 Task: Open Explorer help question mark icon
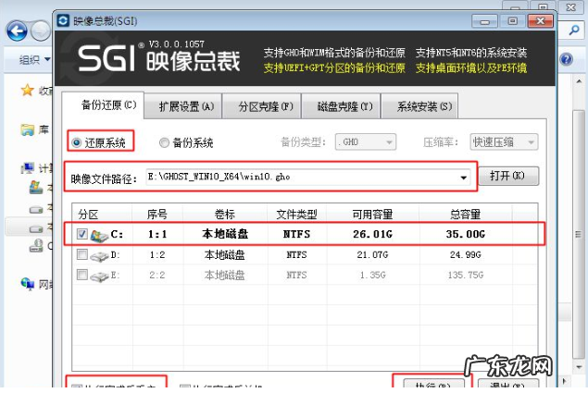(567, 59)
